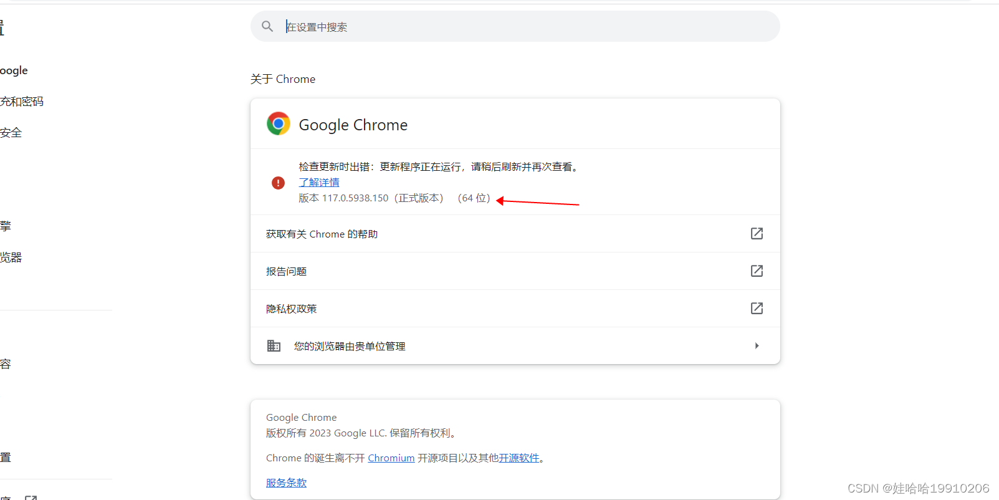Click the 报告问题 row

tap(515, 271)
